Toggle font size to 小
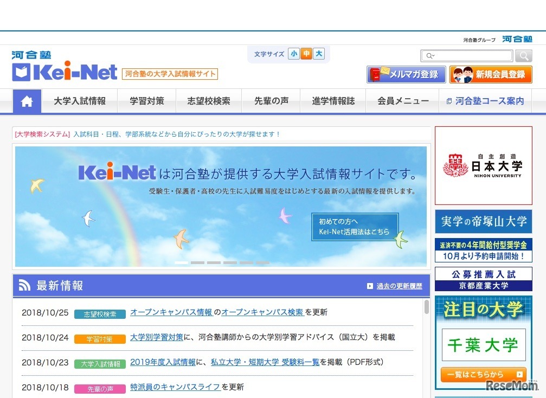This screenshot has height=398, width=546. point(294,54)
